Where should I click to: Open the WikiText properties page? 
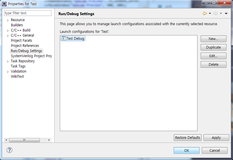(x=17, y=76)
